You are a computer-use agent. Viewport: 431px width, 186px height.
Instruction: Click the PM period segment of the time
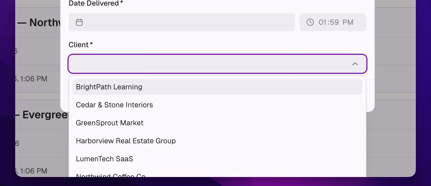click(x=348, y=22)
